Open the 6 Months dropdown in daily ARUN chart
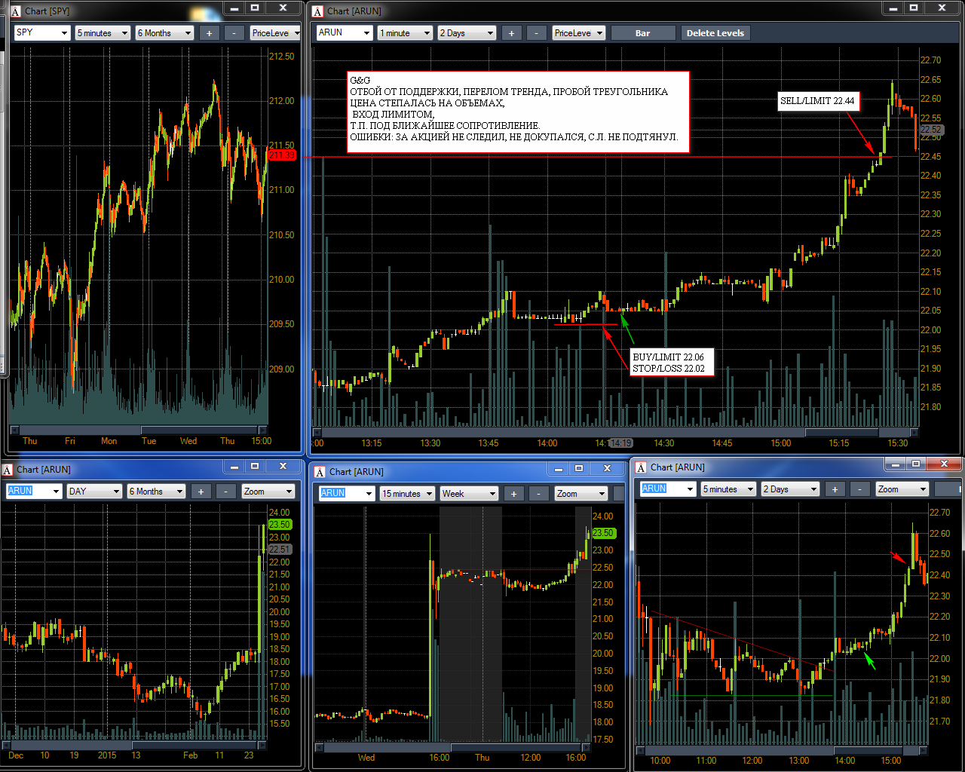The width and height of the screenshot is (965, 772). [x=156, y=491]
